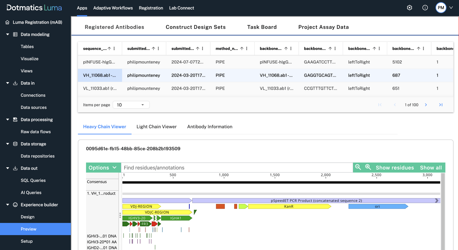Go to the next page arrow
This screenshot has height=250, width=459.
coord(426,105)
